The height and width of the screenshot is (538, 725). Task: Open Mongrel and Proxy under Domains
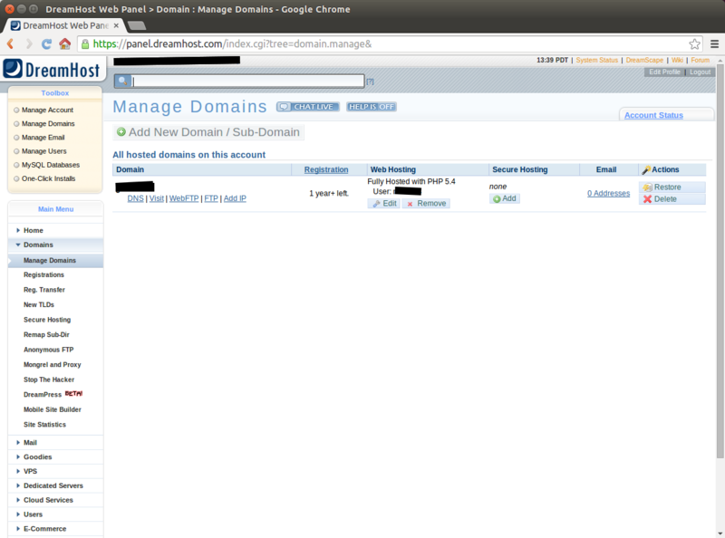click(x=53, y=365)
